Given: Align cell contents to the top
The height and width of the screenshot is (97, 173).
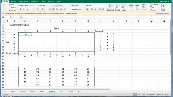Looking at the screenshot, I should click(50, 5).
